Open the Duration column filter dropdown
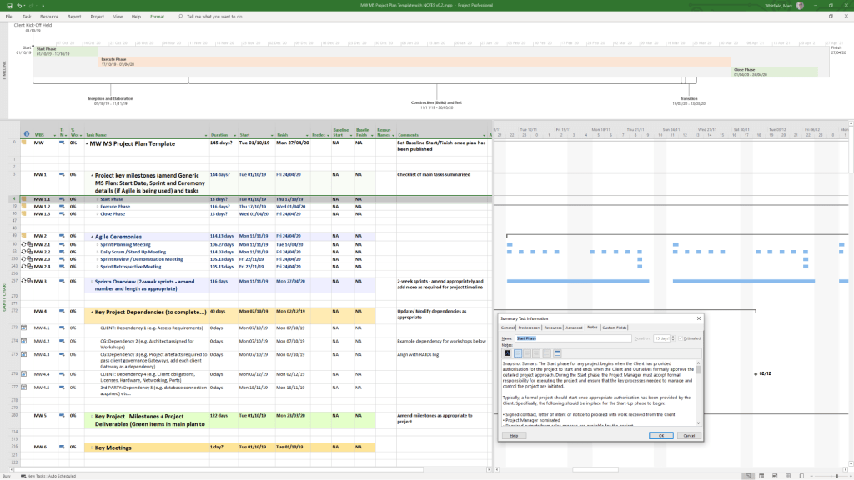Viewport: 854px width, 480px height. click(x=235, y=134)
